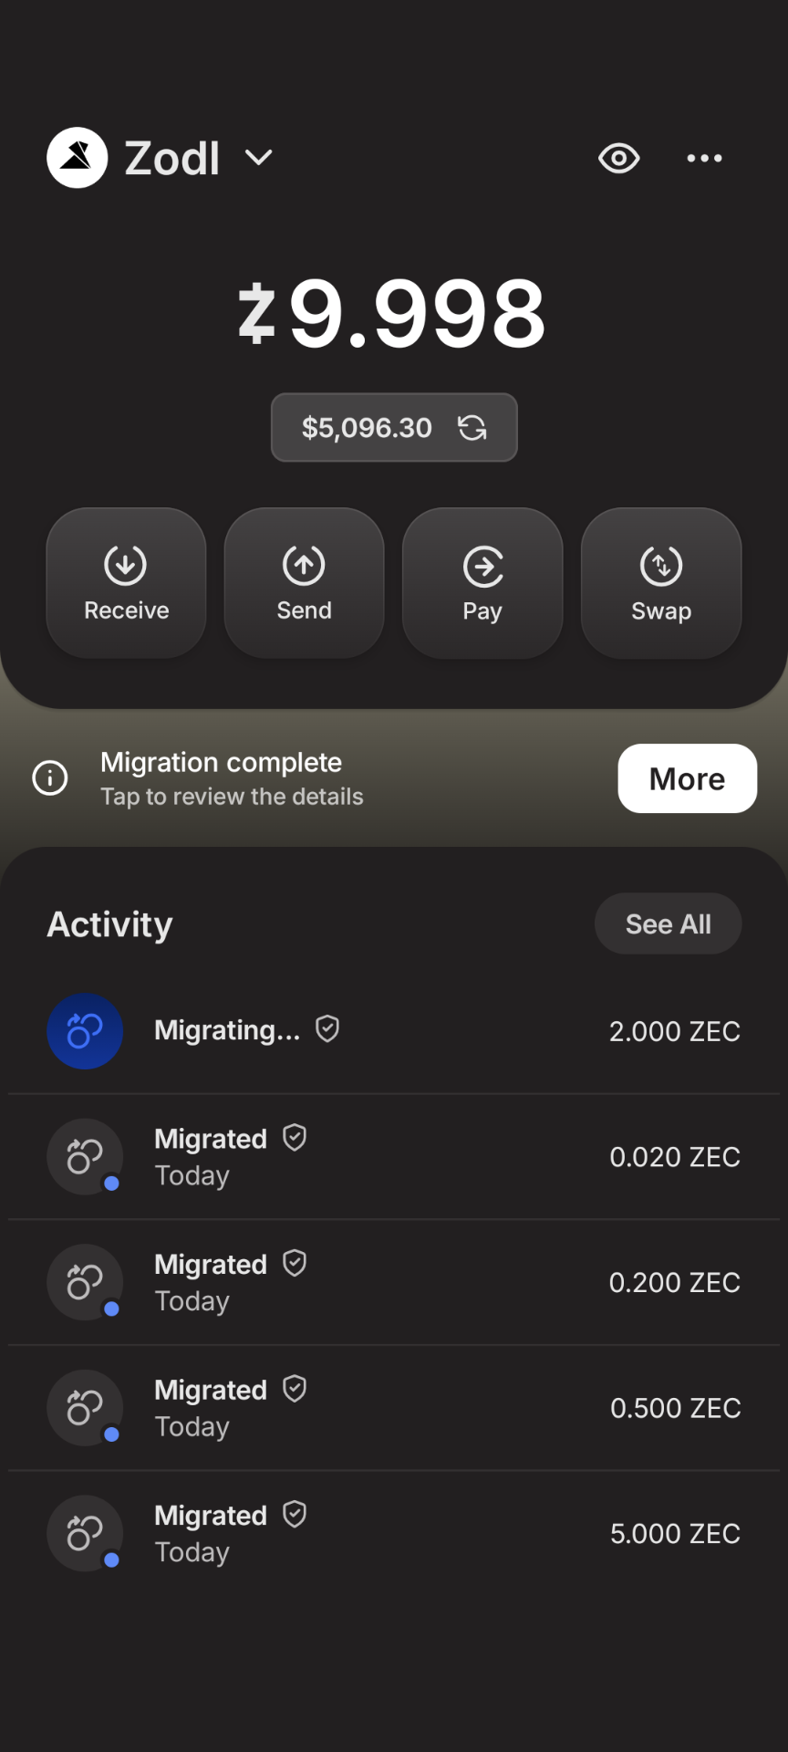The height and width of the screenshot is (1752, 788).
Task: Open the Receive action
Action: pos(126,583)
